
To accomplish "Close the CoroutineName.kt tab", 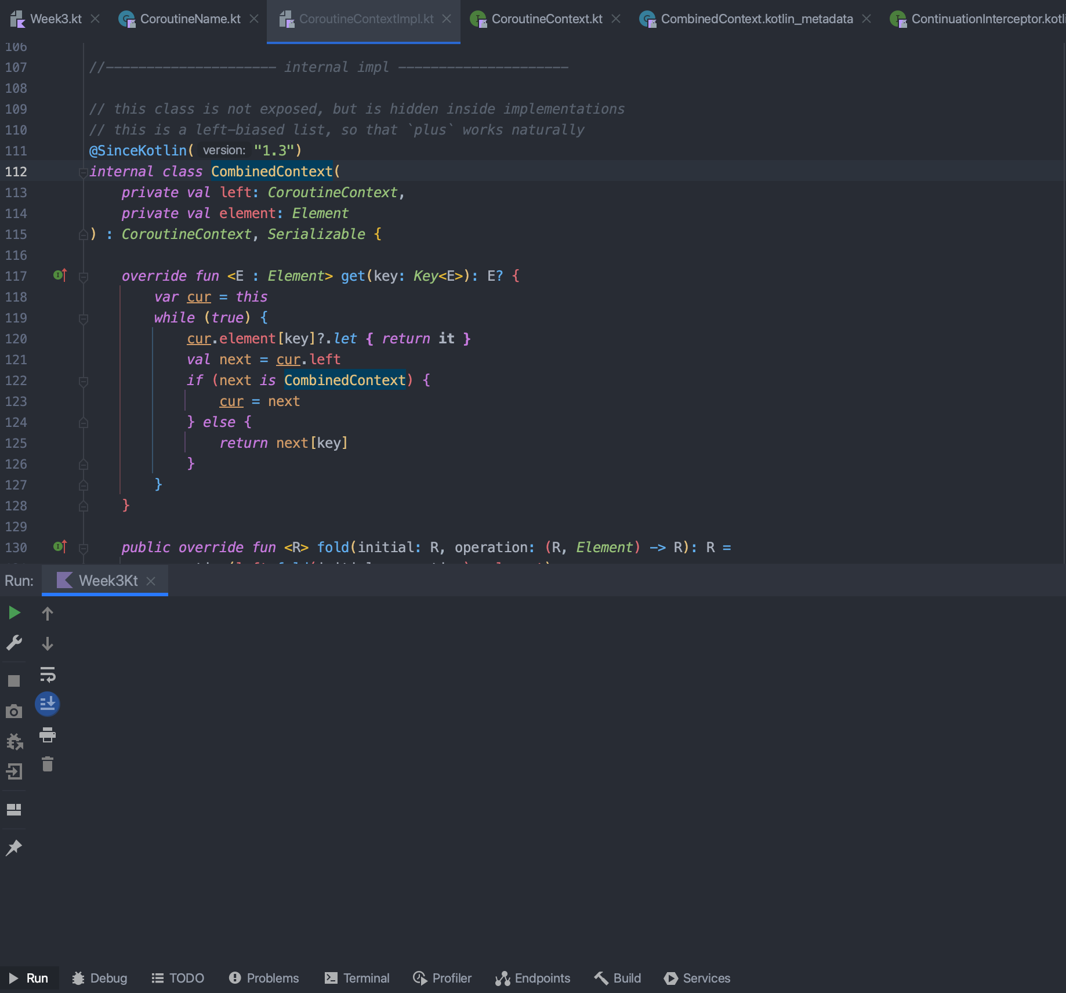I will point(254,19).
